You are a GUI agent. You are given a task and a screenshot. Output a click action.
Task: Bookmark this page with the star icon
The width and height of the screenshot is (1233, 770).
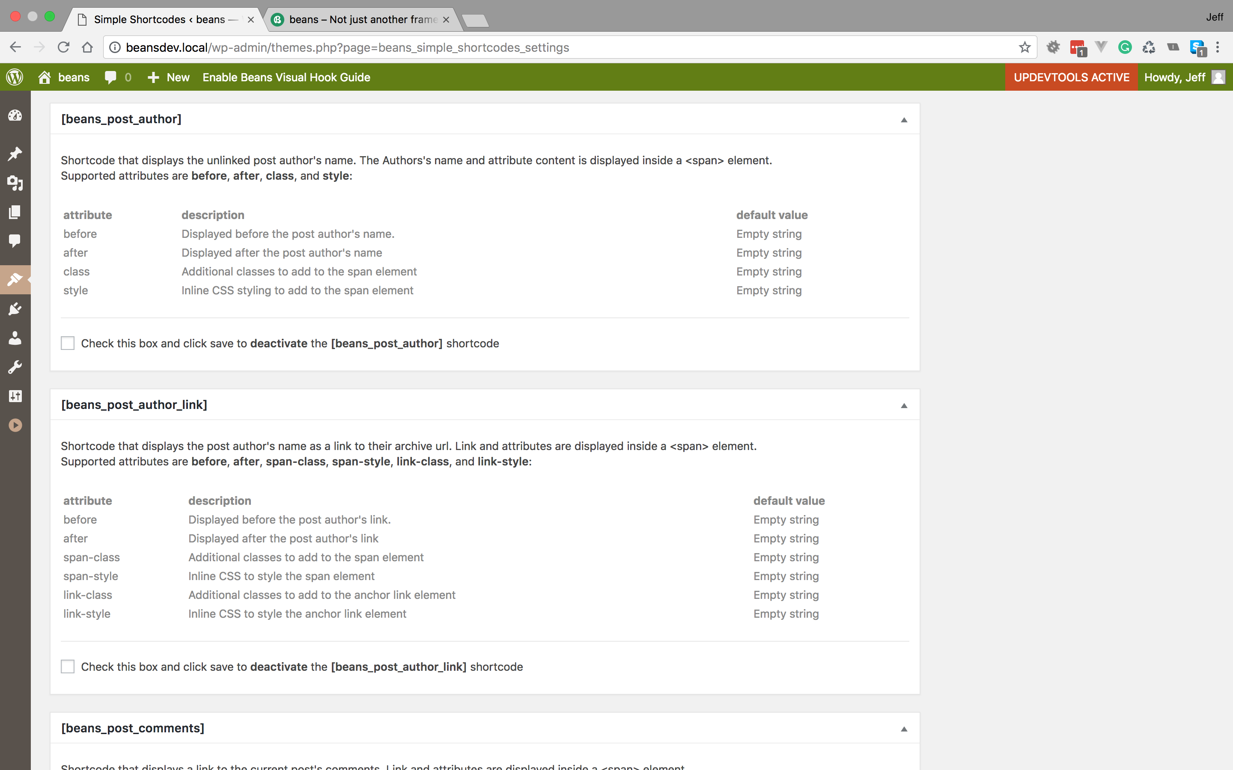coord(1025,47)
